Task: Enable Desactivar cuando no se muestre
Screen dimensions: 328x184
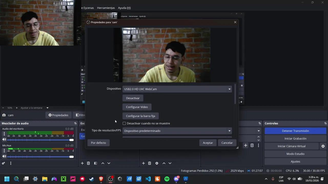Action: pos(124,123)
